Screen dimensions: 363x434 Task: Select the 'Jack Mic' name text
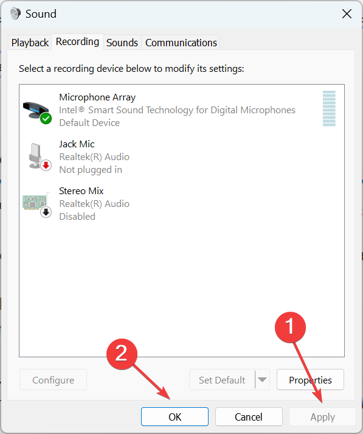click(77, 144)
